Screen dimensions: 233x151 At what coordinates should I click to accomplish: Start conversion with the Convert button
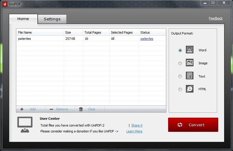pos(193,125)
